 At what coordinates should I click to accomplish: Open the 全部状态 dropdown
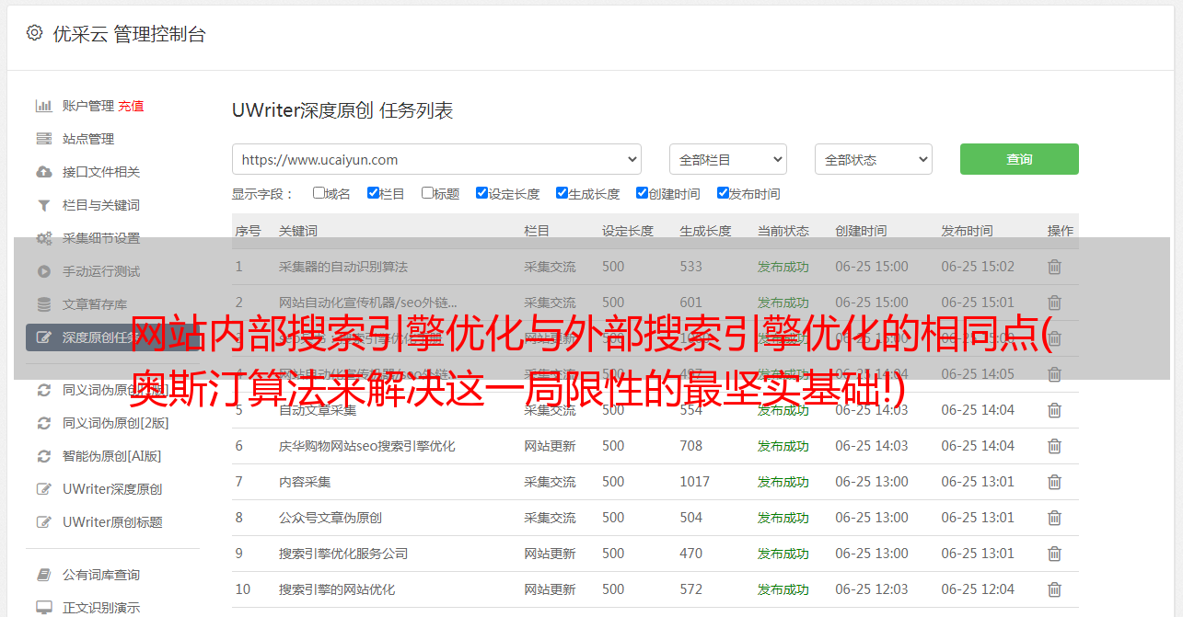874,159
